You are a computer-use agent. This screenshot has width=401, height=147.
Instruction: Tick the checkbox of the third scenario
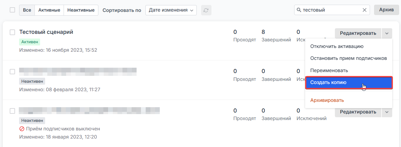tap(12, 111)
